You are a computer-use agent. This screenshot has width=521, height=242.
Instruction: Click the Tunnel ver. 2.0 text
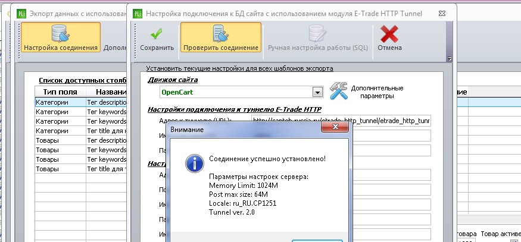coord(232,212)
